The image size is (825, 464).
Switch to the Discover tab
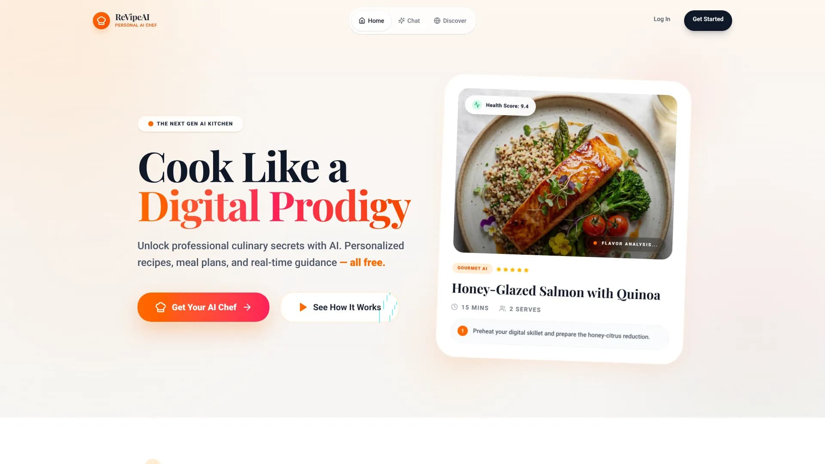450,21
